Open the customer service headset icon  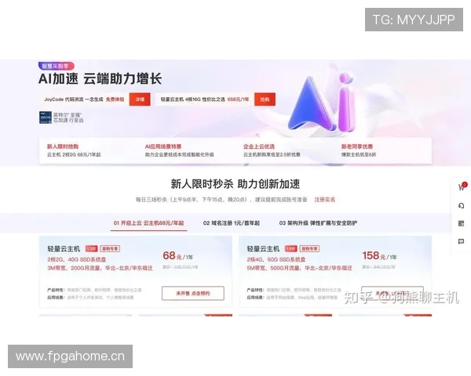click(461, 206)
